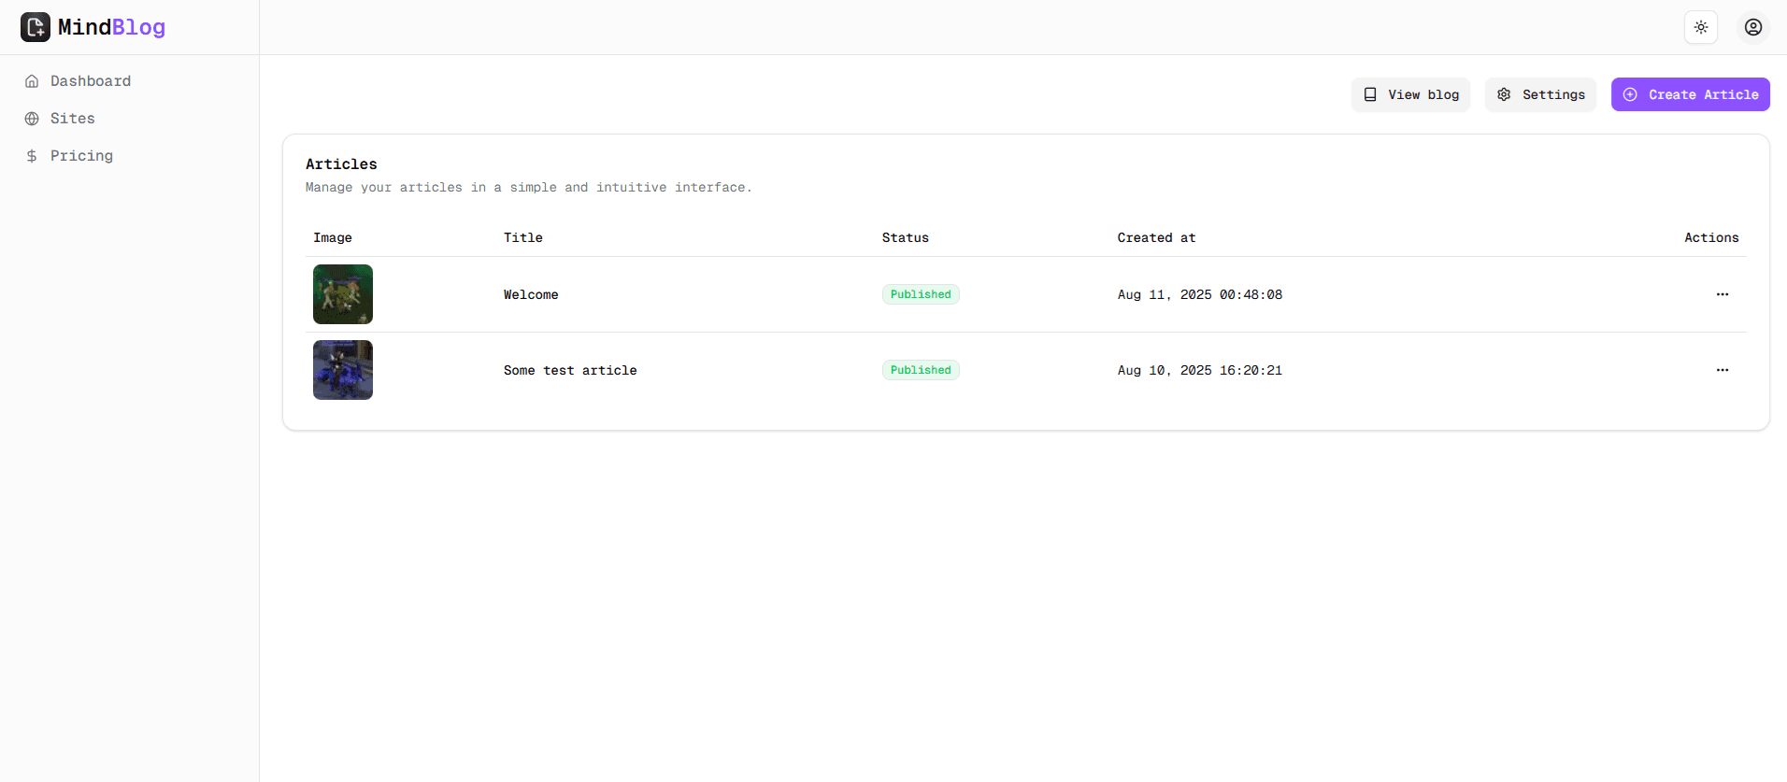The height and width of the screenshot is (782, 1787).
Task: Open the Dashboard sidebar item
Action: coord(91,81)
